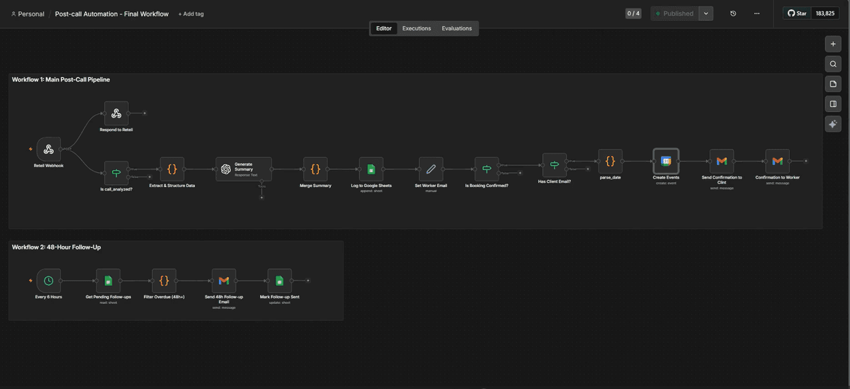Open Filter Overdue (48h+) code node

[x=164, y=281]
